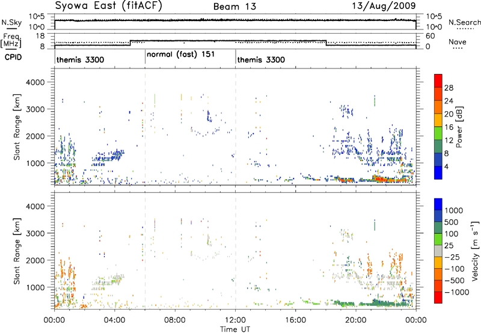
Task: Click the first 'themis 3300' CPID label
Action: point(80,60)
